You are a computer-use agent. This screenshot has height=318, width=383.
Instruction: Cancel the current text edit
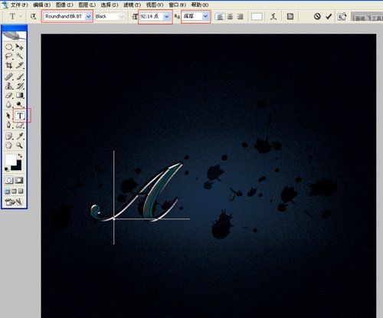click(x=317, y=17)
